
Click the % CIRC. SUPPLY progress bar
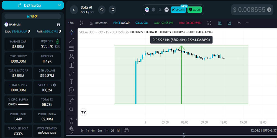click(23, 104)
